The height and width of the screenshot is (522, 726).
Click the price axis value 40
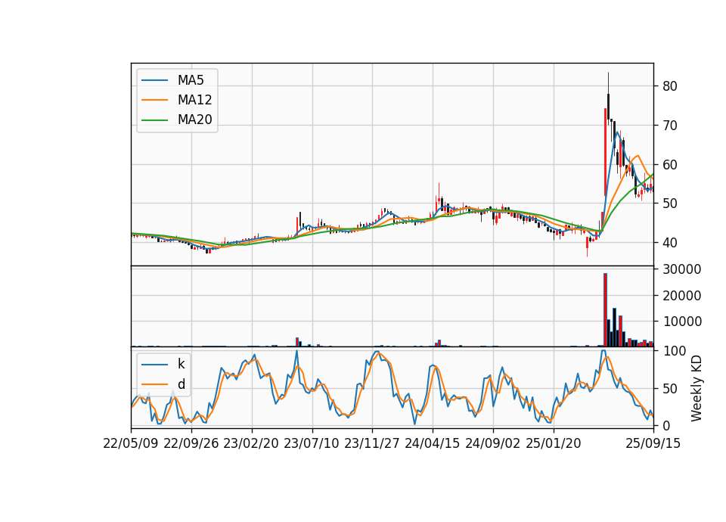tap(669, 243)
